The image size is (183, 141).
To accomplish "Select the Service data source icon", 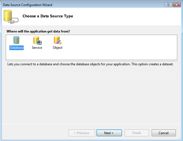I will (37, 40).
